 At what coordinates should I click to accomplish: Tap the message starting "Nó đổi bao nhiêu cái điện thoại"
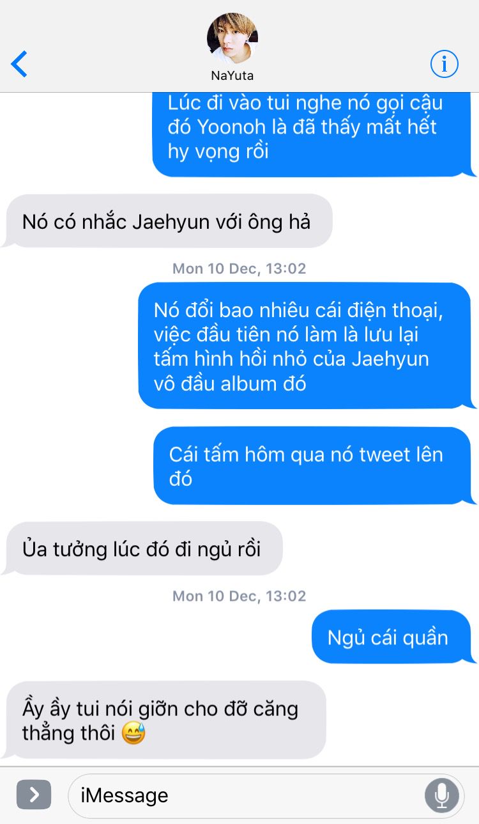pyautogui.click(x=305, y=346)
